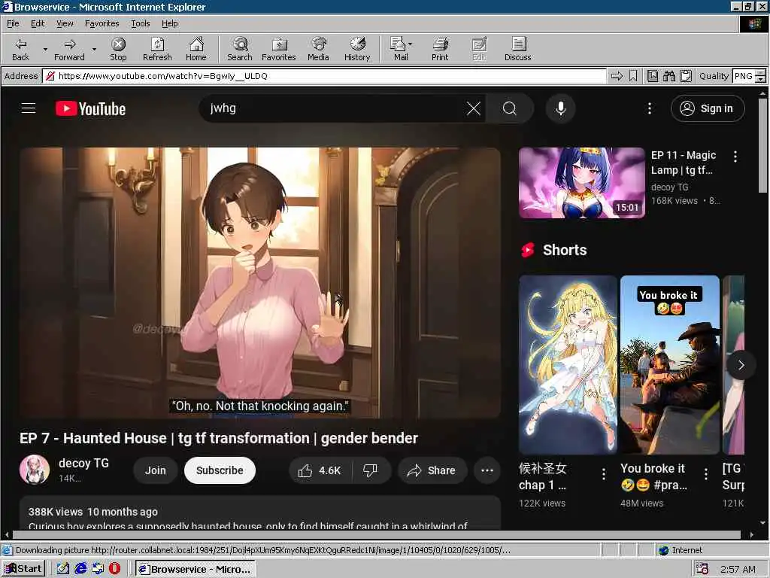The image size is (770, 578).
Task: Open the Help menu
Action: [169, 23]
